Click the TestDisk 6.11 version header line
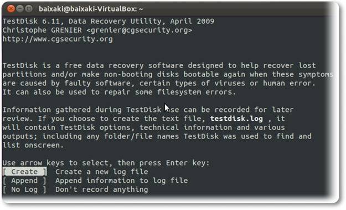346x210 pixels. [x=109, y=22]
